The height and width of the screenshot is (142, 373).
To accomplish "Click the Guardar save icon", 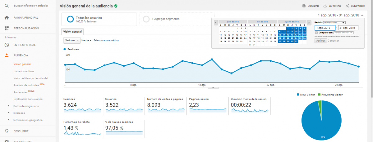I will tap(304, 6).
